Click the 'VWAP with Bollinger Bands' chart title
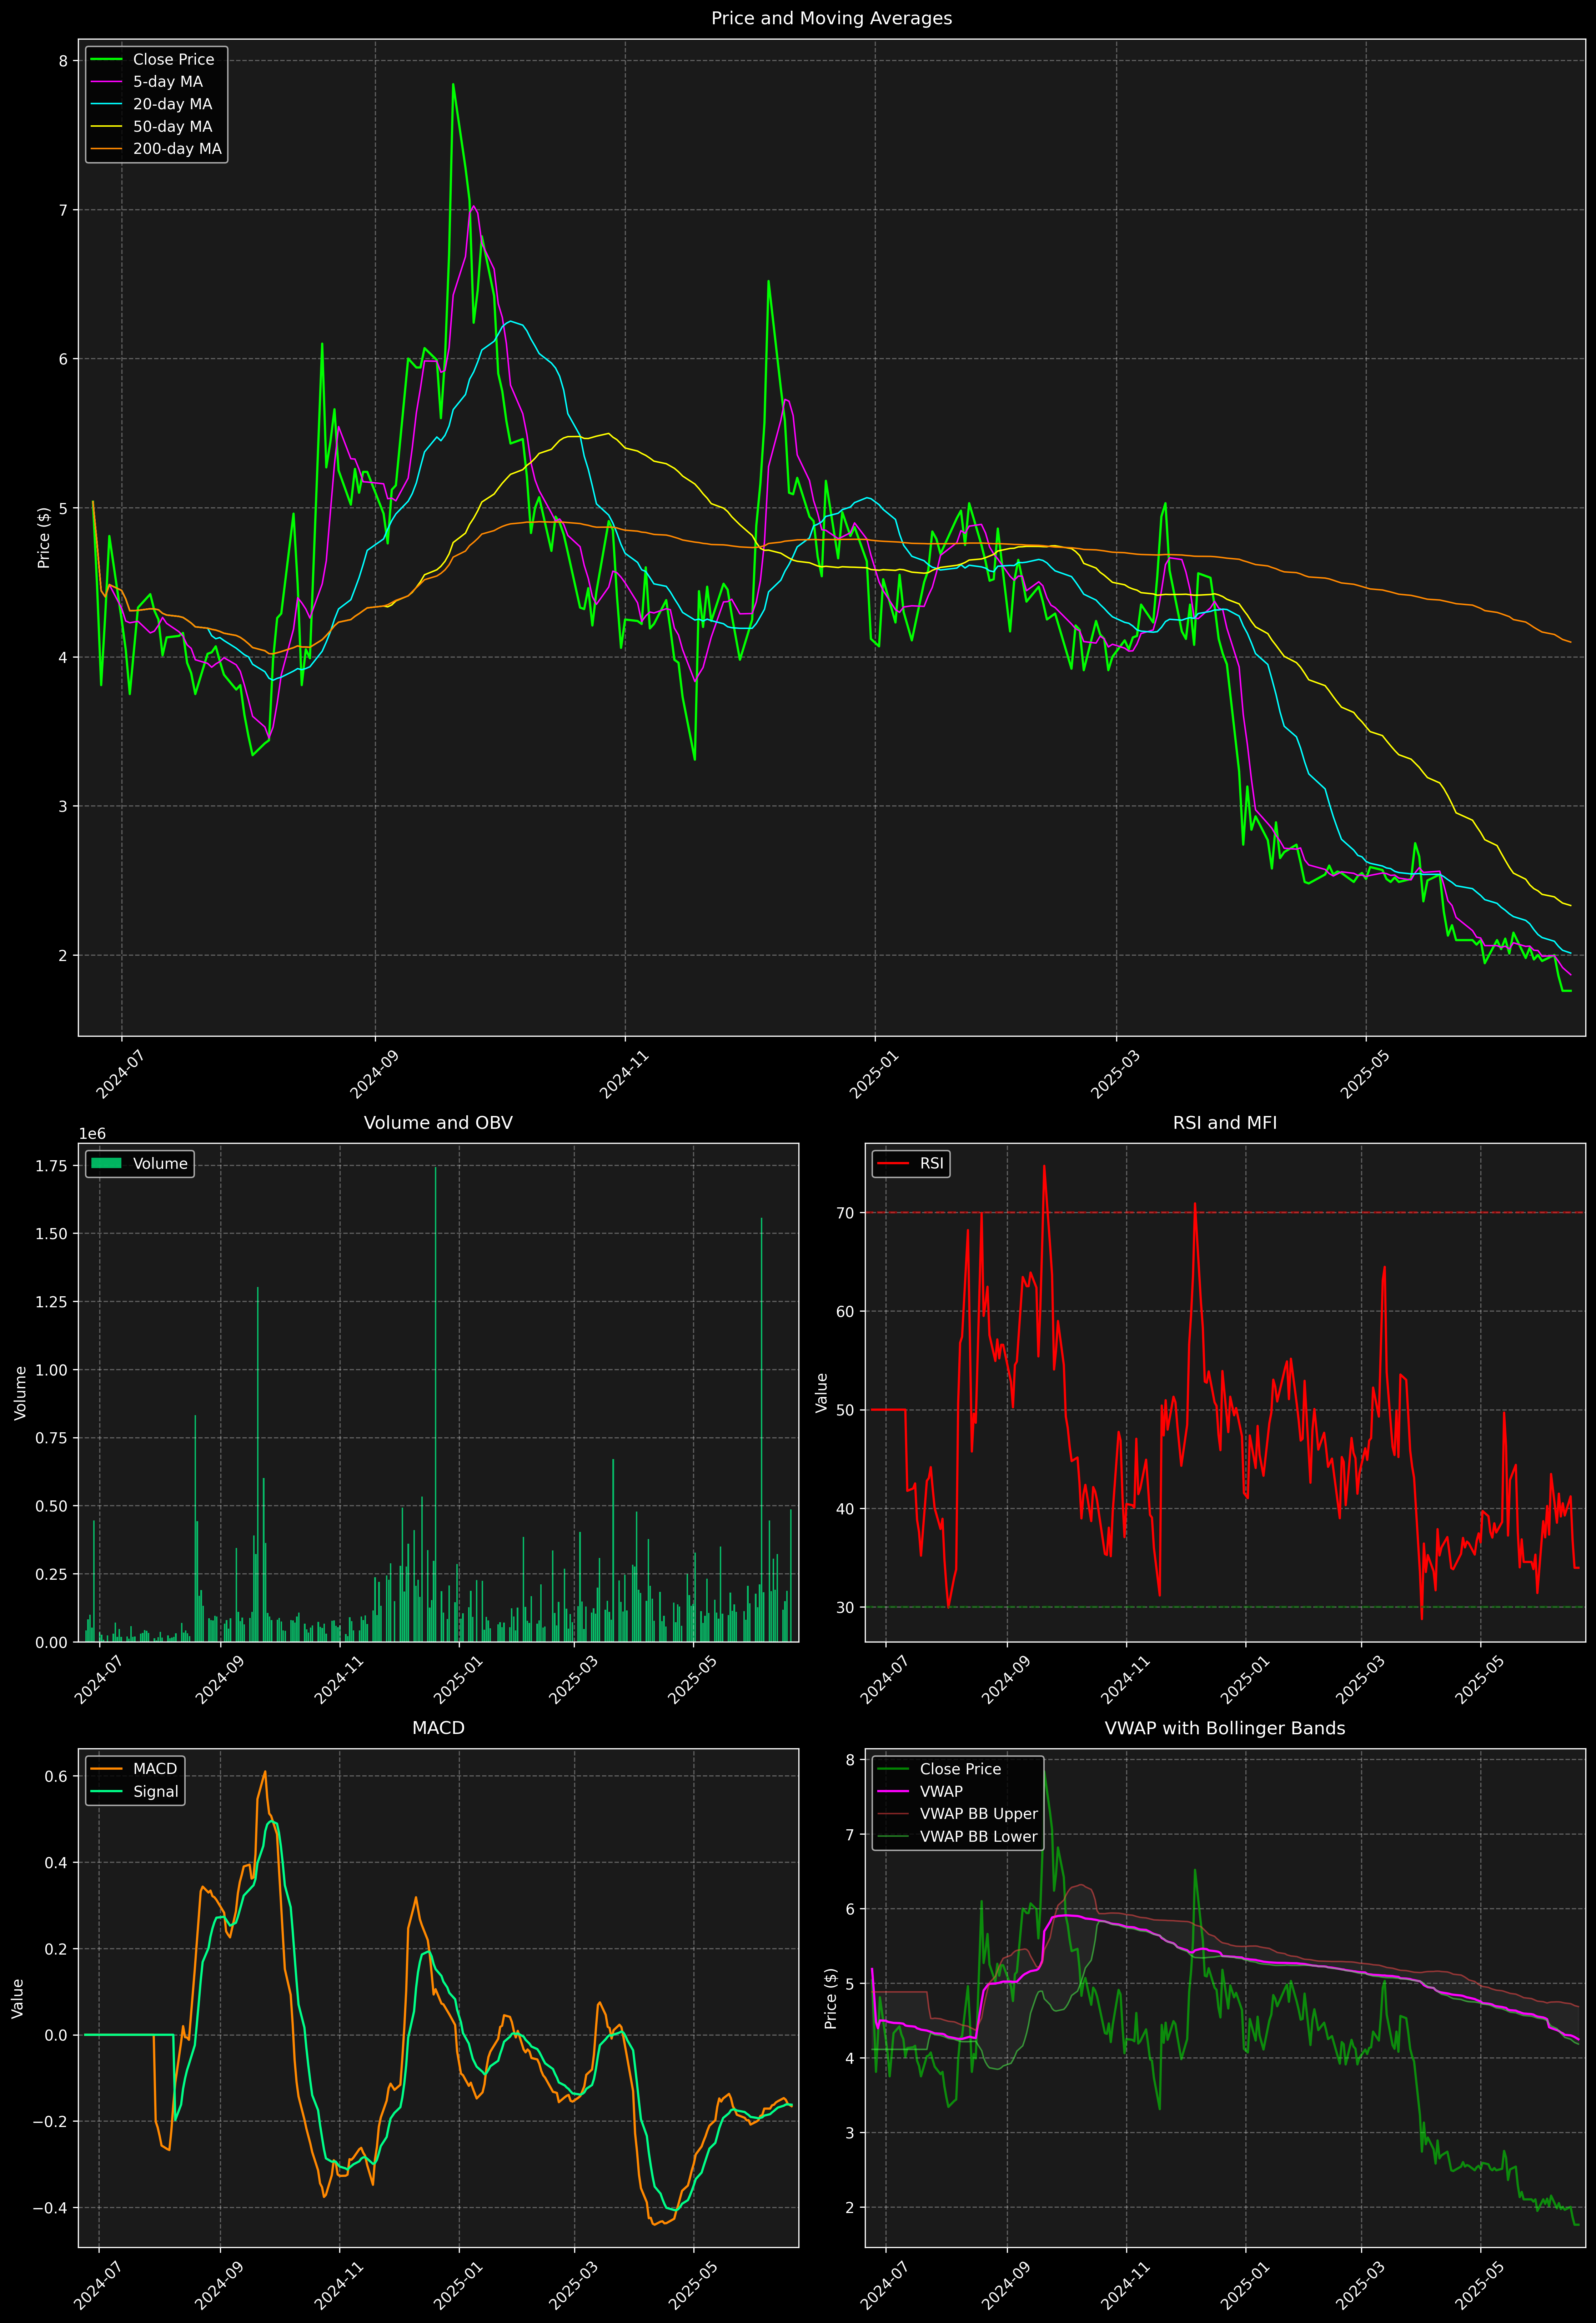The height and width of the screenshot is (2323, 1596). pos(1225,1728)
